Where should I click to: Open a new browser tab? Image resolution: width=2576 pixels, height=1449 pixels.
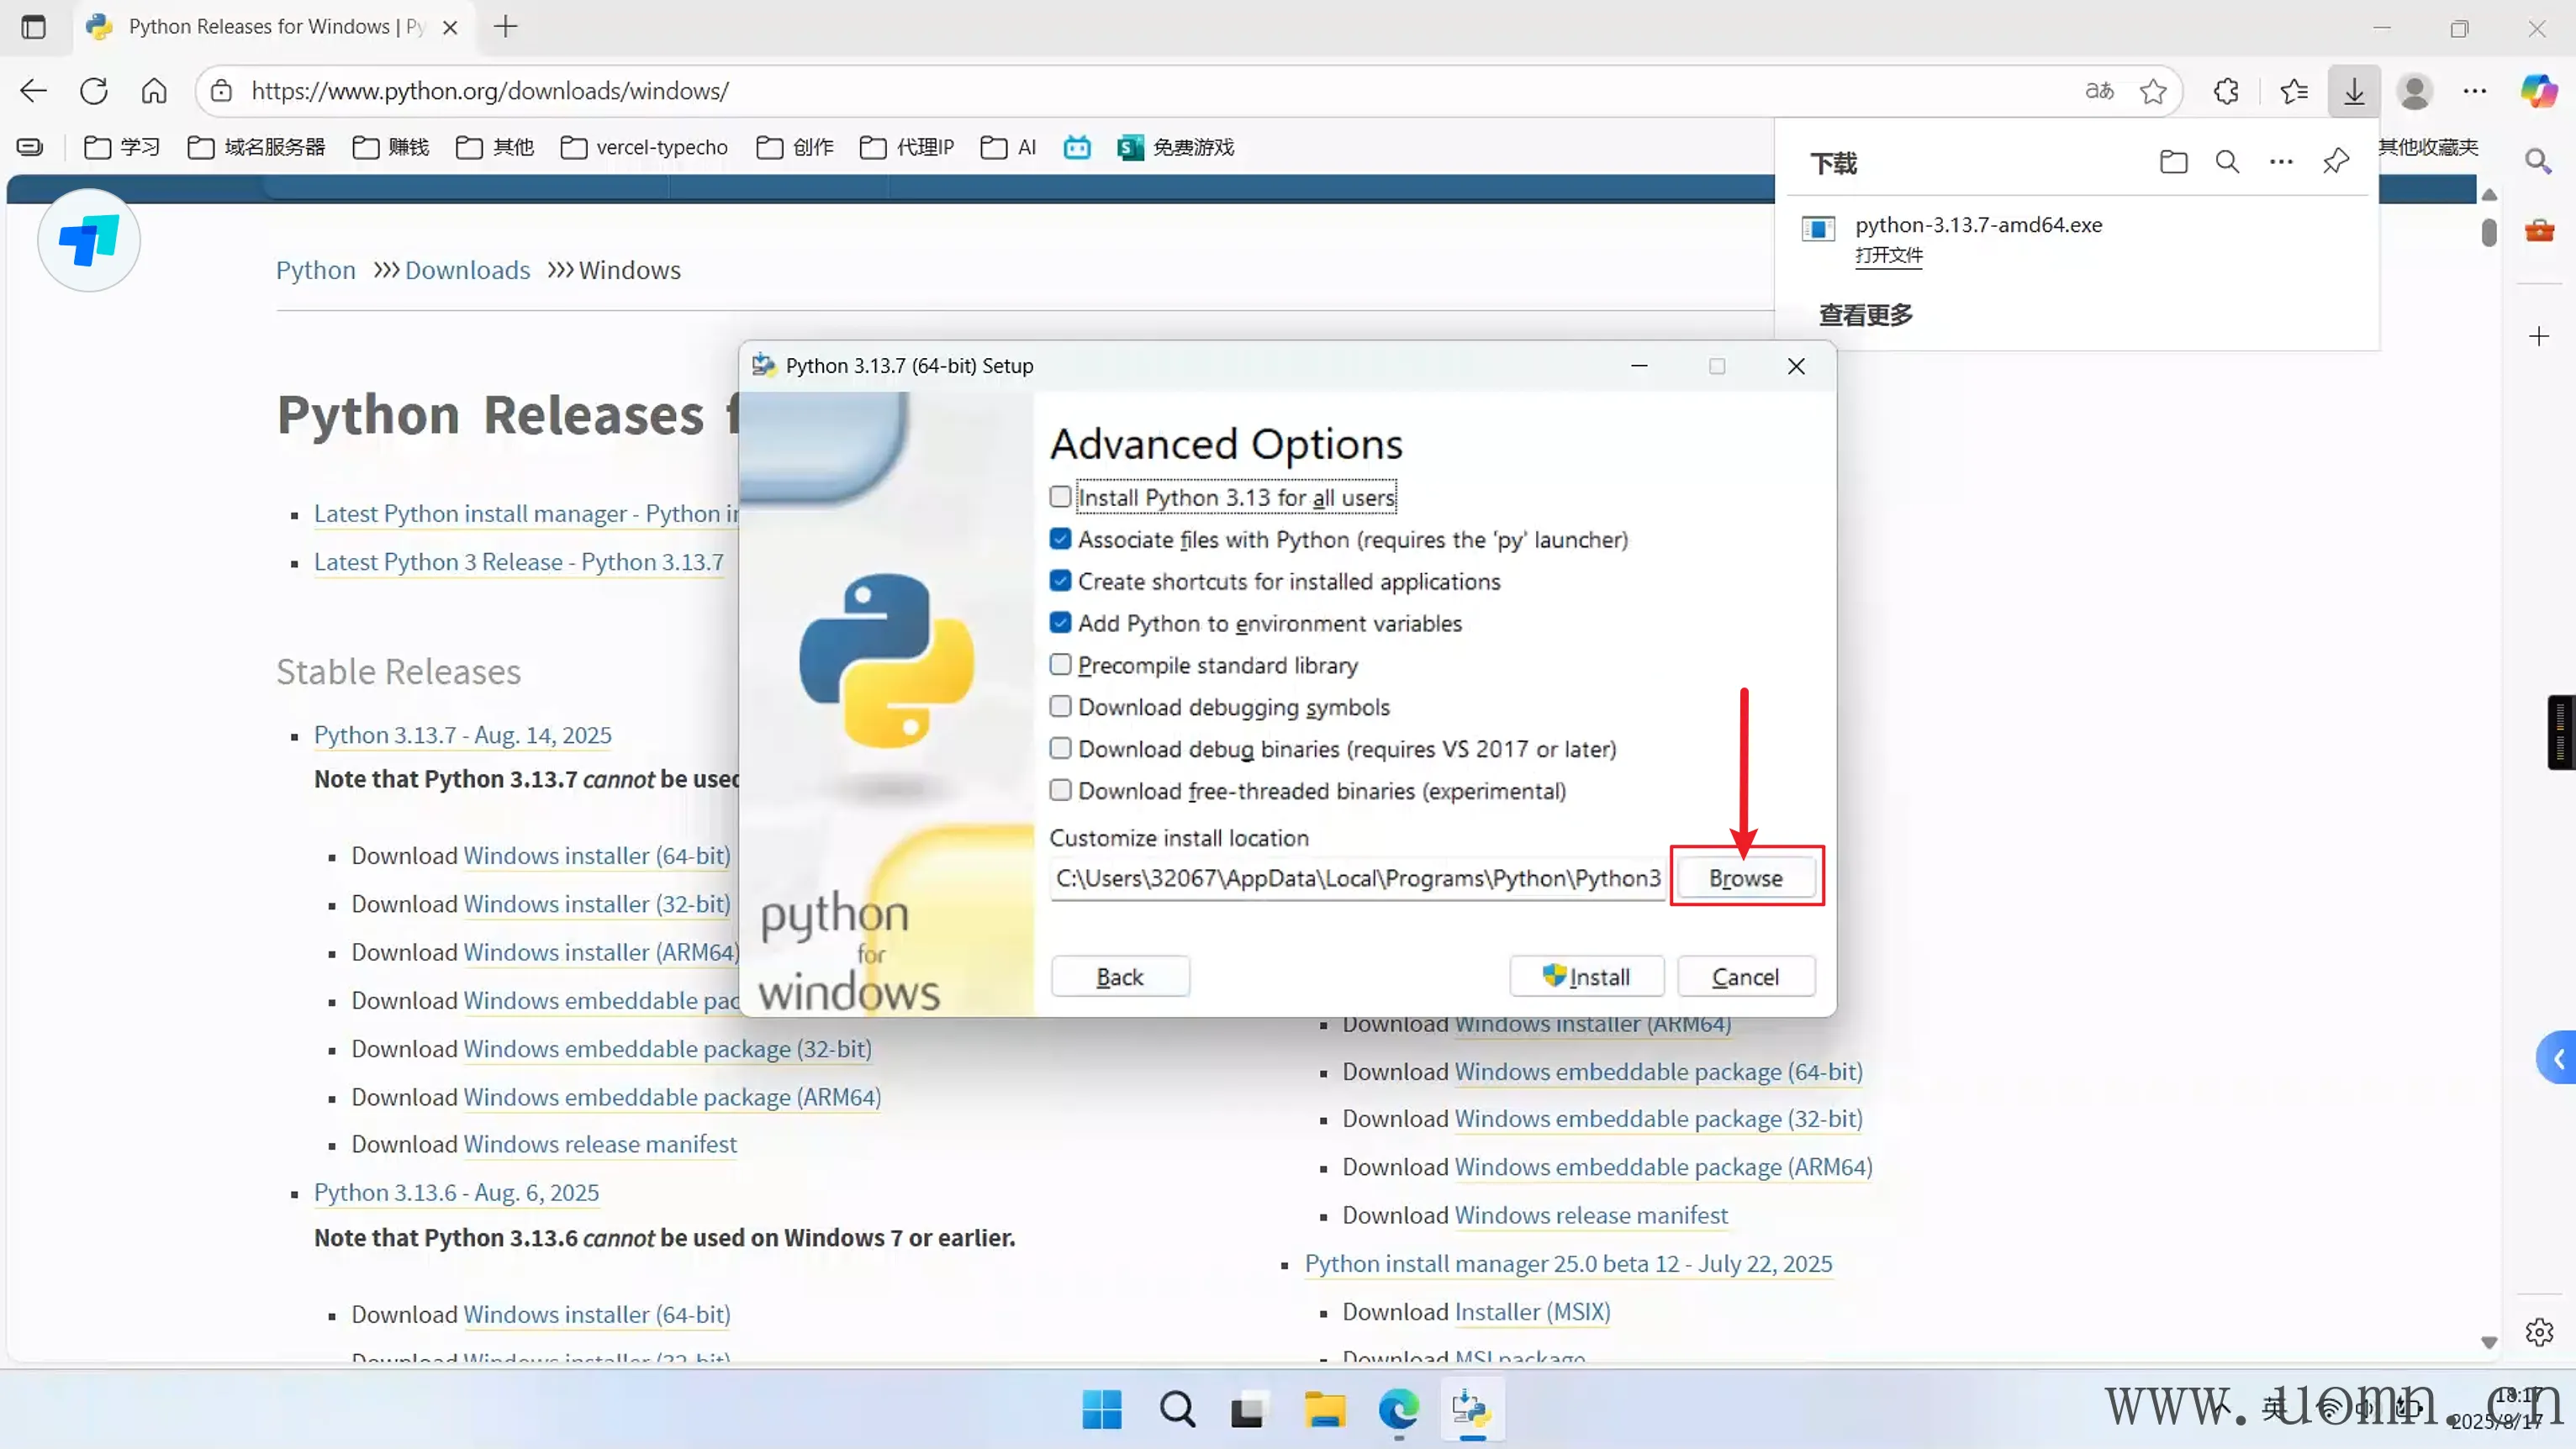[506, 27]
